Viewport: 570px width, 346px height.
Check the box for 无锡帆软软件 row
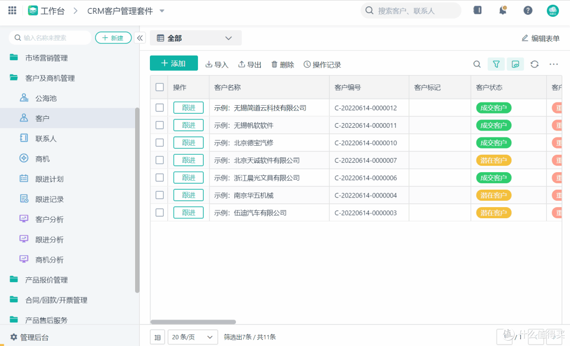(159, 125)
